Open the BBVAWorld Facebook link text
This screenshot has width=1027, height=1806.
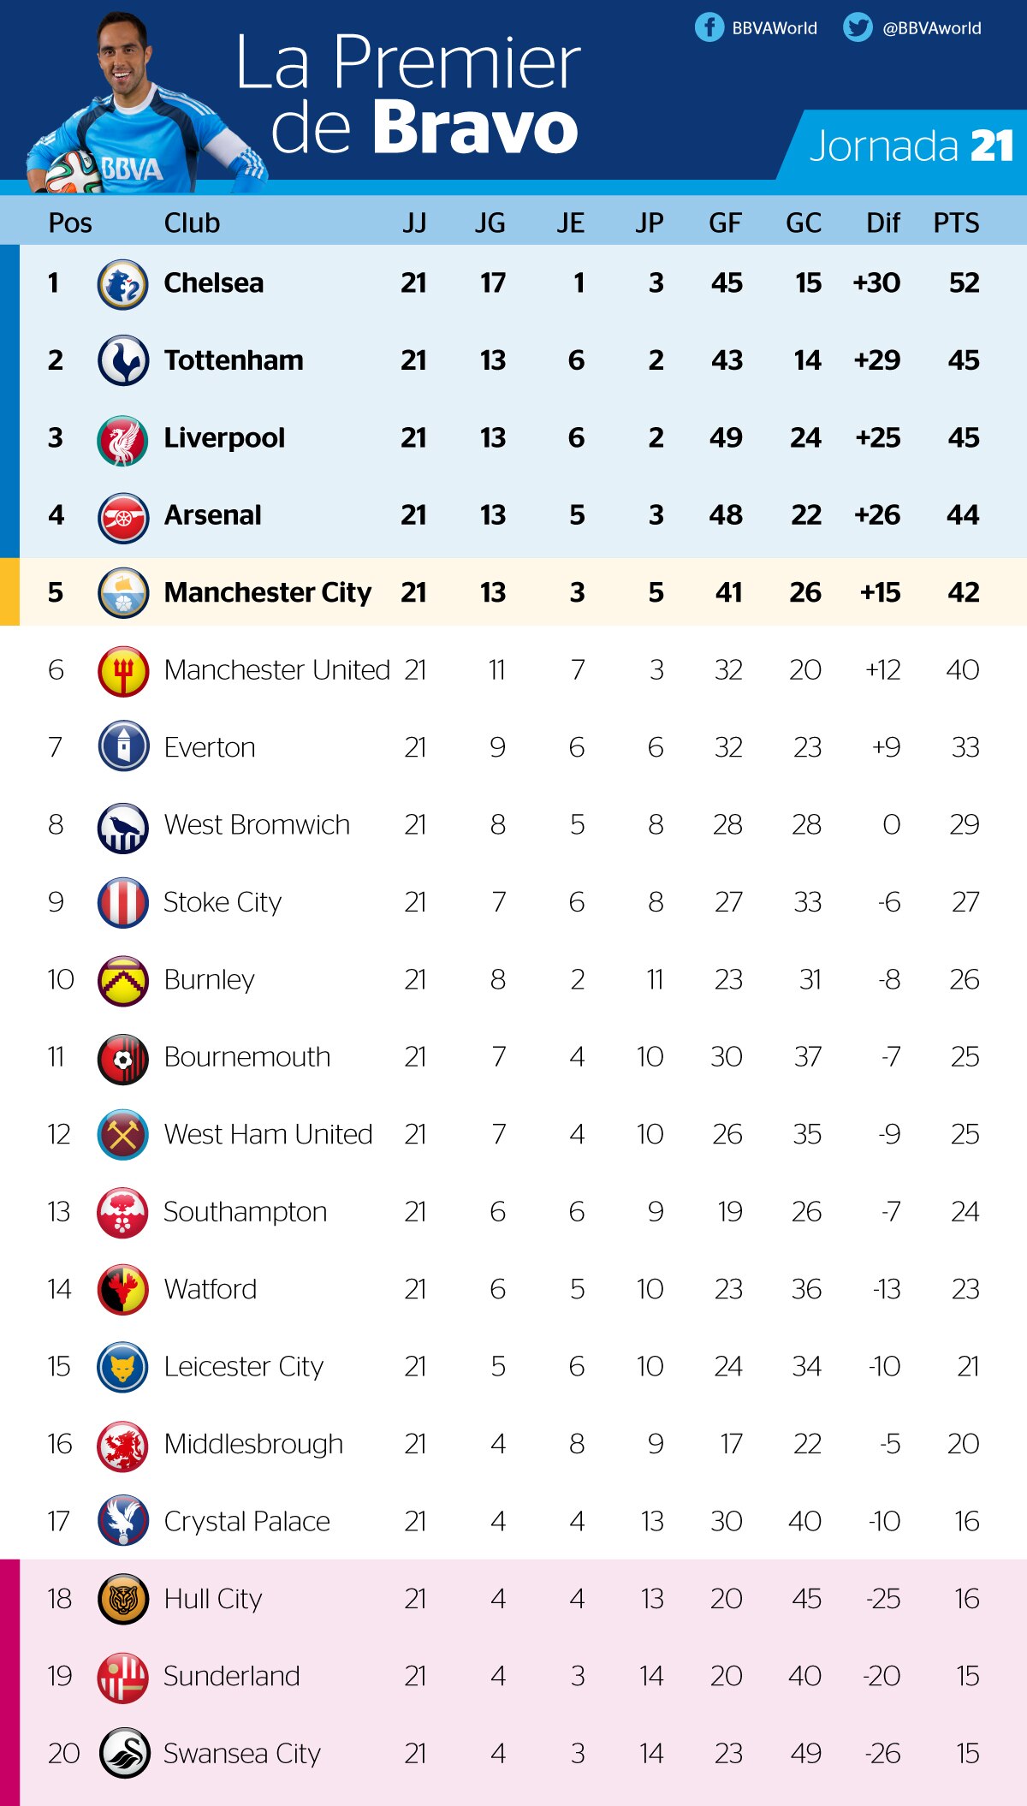775,28
